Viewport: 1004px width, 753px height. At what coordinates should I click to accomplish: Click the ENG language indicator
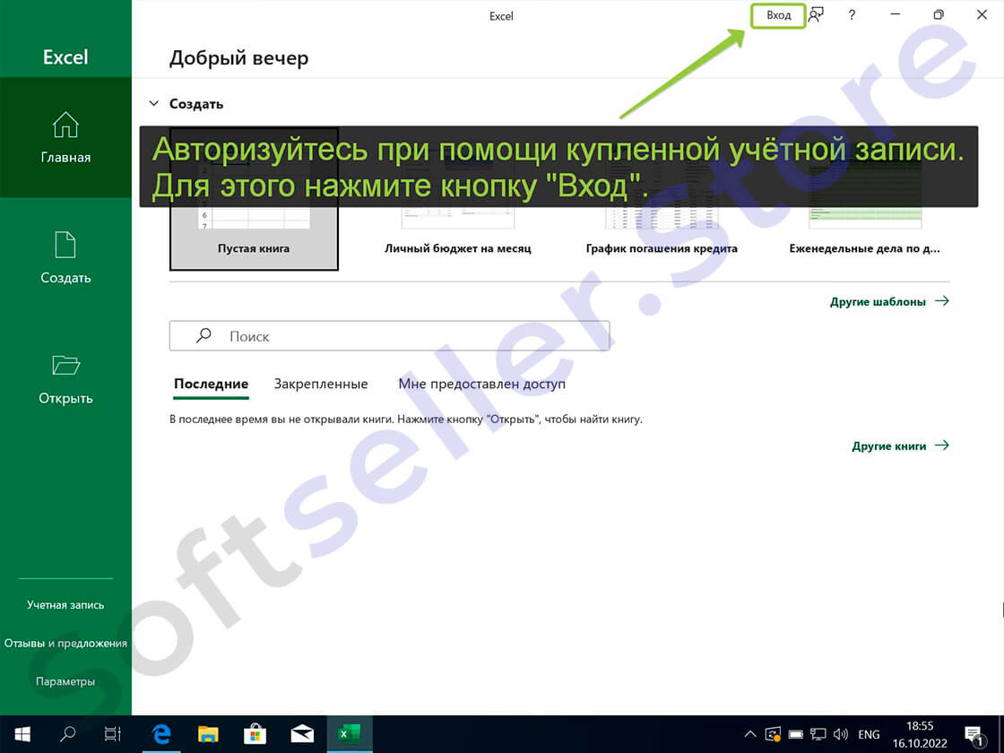click(x=869, y=734)
